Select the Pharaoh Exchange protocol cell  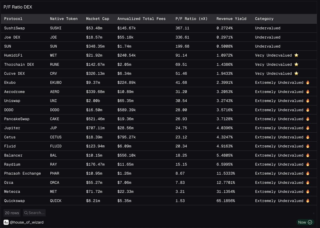coord(22,174)
